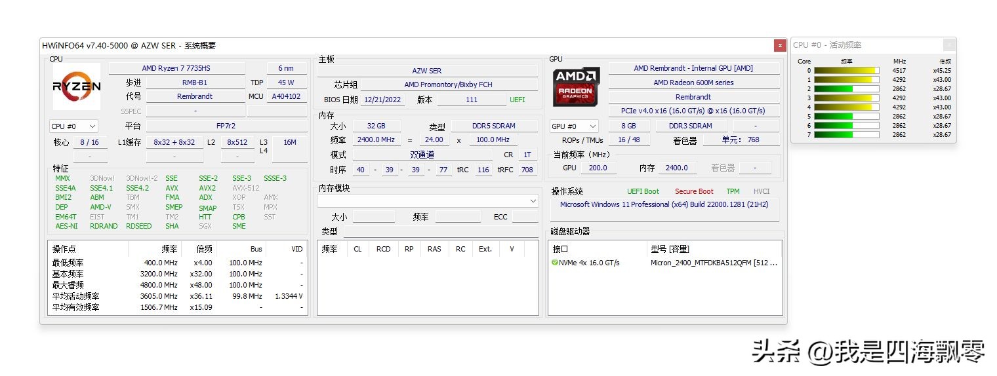This screenshot has width=997, height=376.
Task: Click the 型号 [容量] column header
Action: 714,249
